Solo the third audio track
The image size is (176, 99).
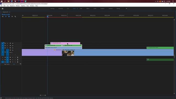point(15,62)
